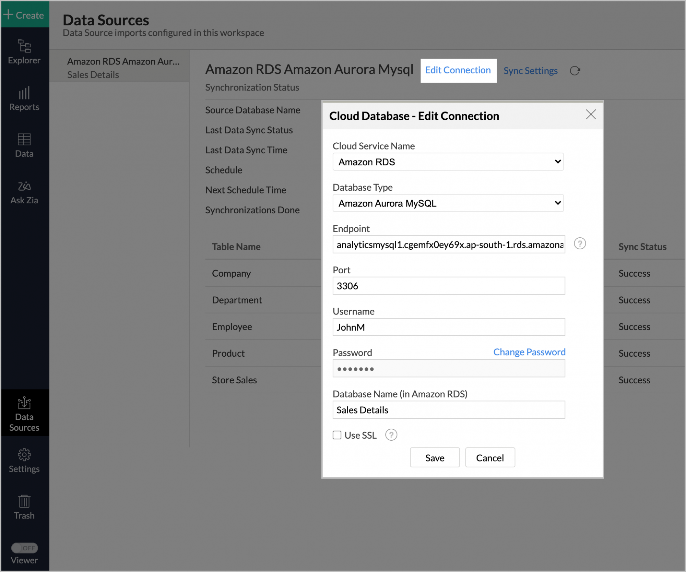Refresh the synchronization status
This screenshot has height=572, width=686.
pos(575,70)
